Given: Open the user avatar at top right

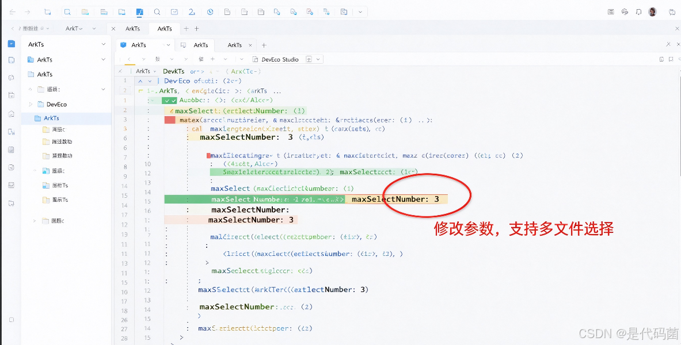Looking at the screenshot, I should 652,12.
